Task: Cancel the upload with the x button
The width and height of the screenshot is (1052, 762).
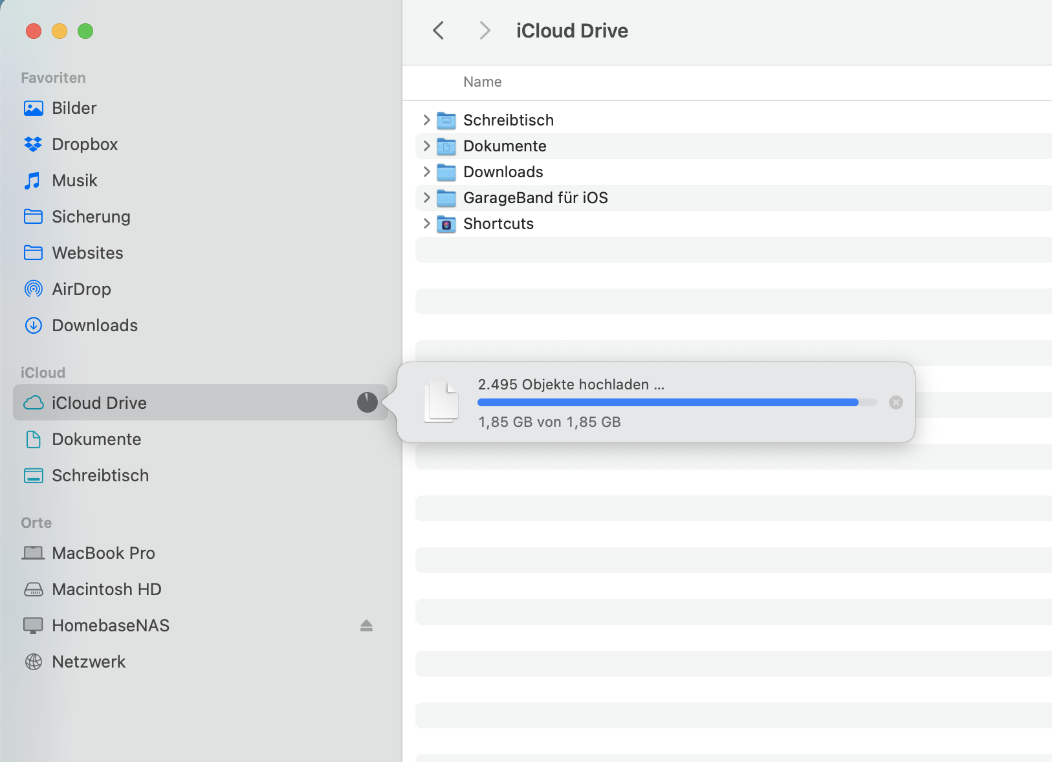Action: [895, 402]
